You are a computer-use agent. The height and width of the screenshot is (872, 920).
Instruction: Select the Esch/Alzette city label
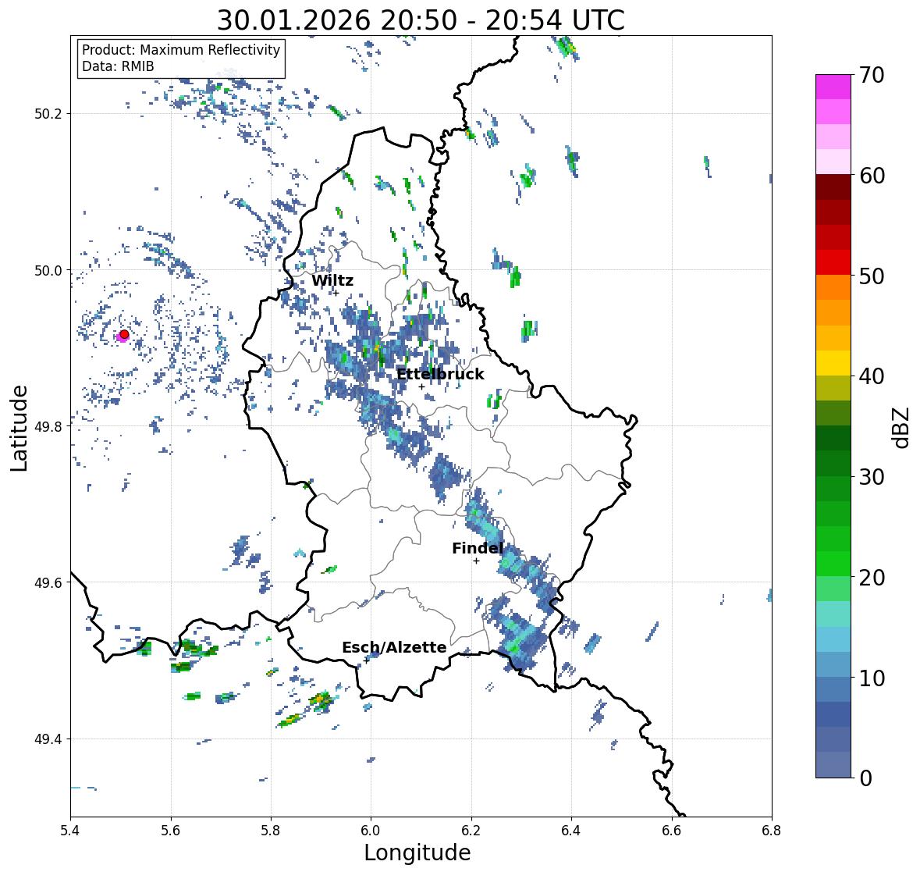(x=394, y=647)
